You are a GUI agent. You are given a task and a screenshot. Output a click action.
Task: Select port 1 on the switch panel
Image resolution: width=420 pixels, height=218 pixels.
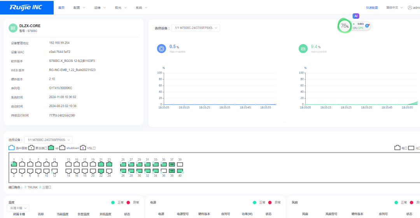pos(14,164)
